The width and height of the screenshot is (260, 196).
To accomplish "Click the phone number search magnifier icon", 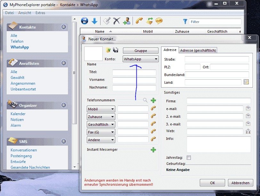I will click(x=145, y=100).
